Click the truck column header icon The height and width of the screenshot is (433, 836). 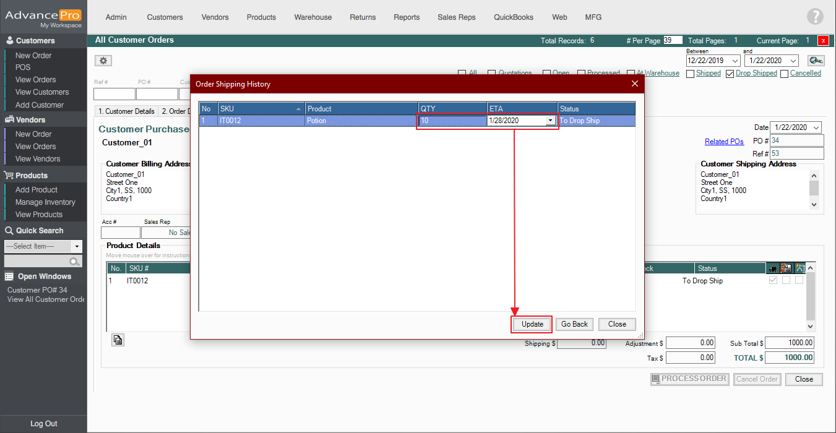click(773, 268)
